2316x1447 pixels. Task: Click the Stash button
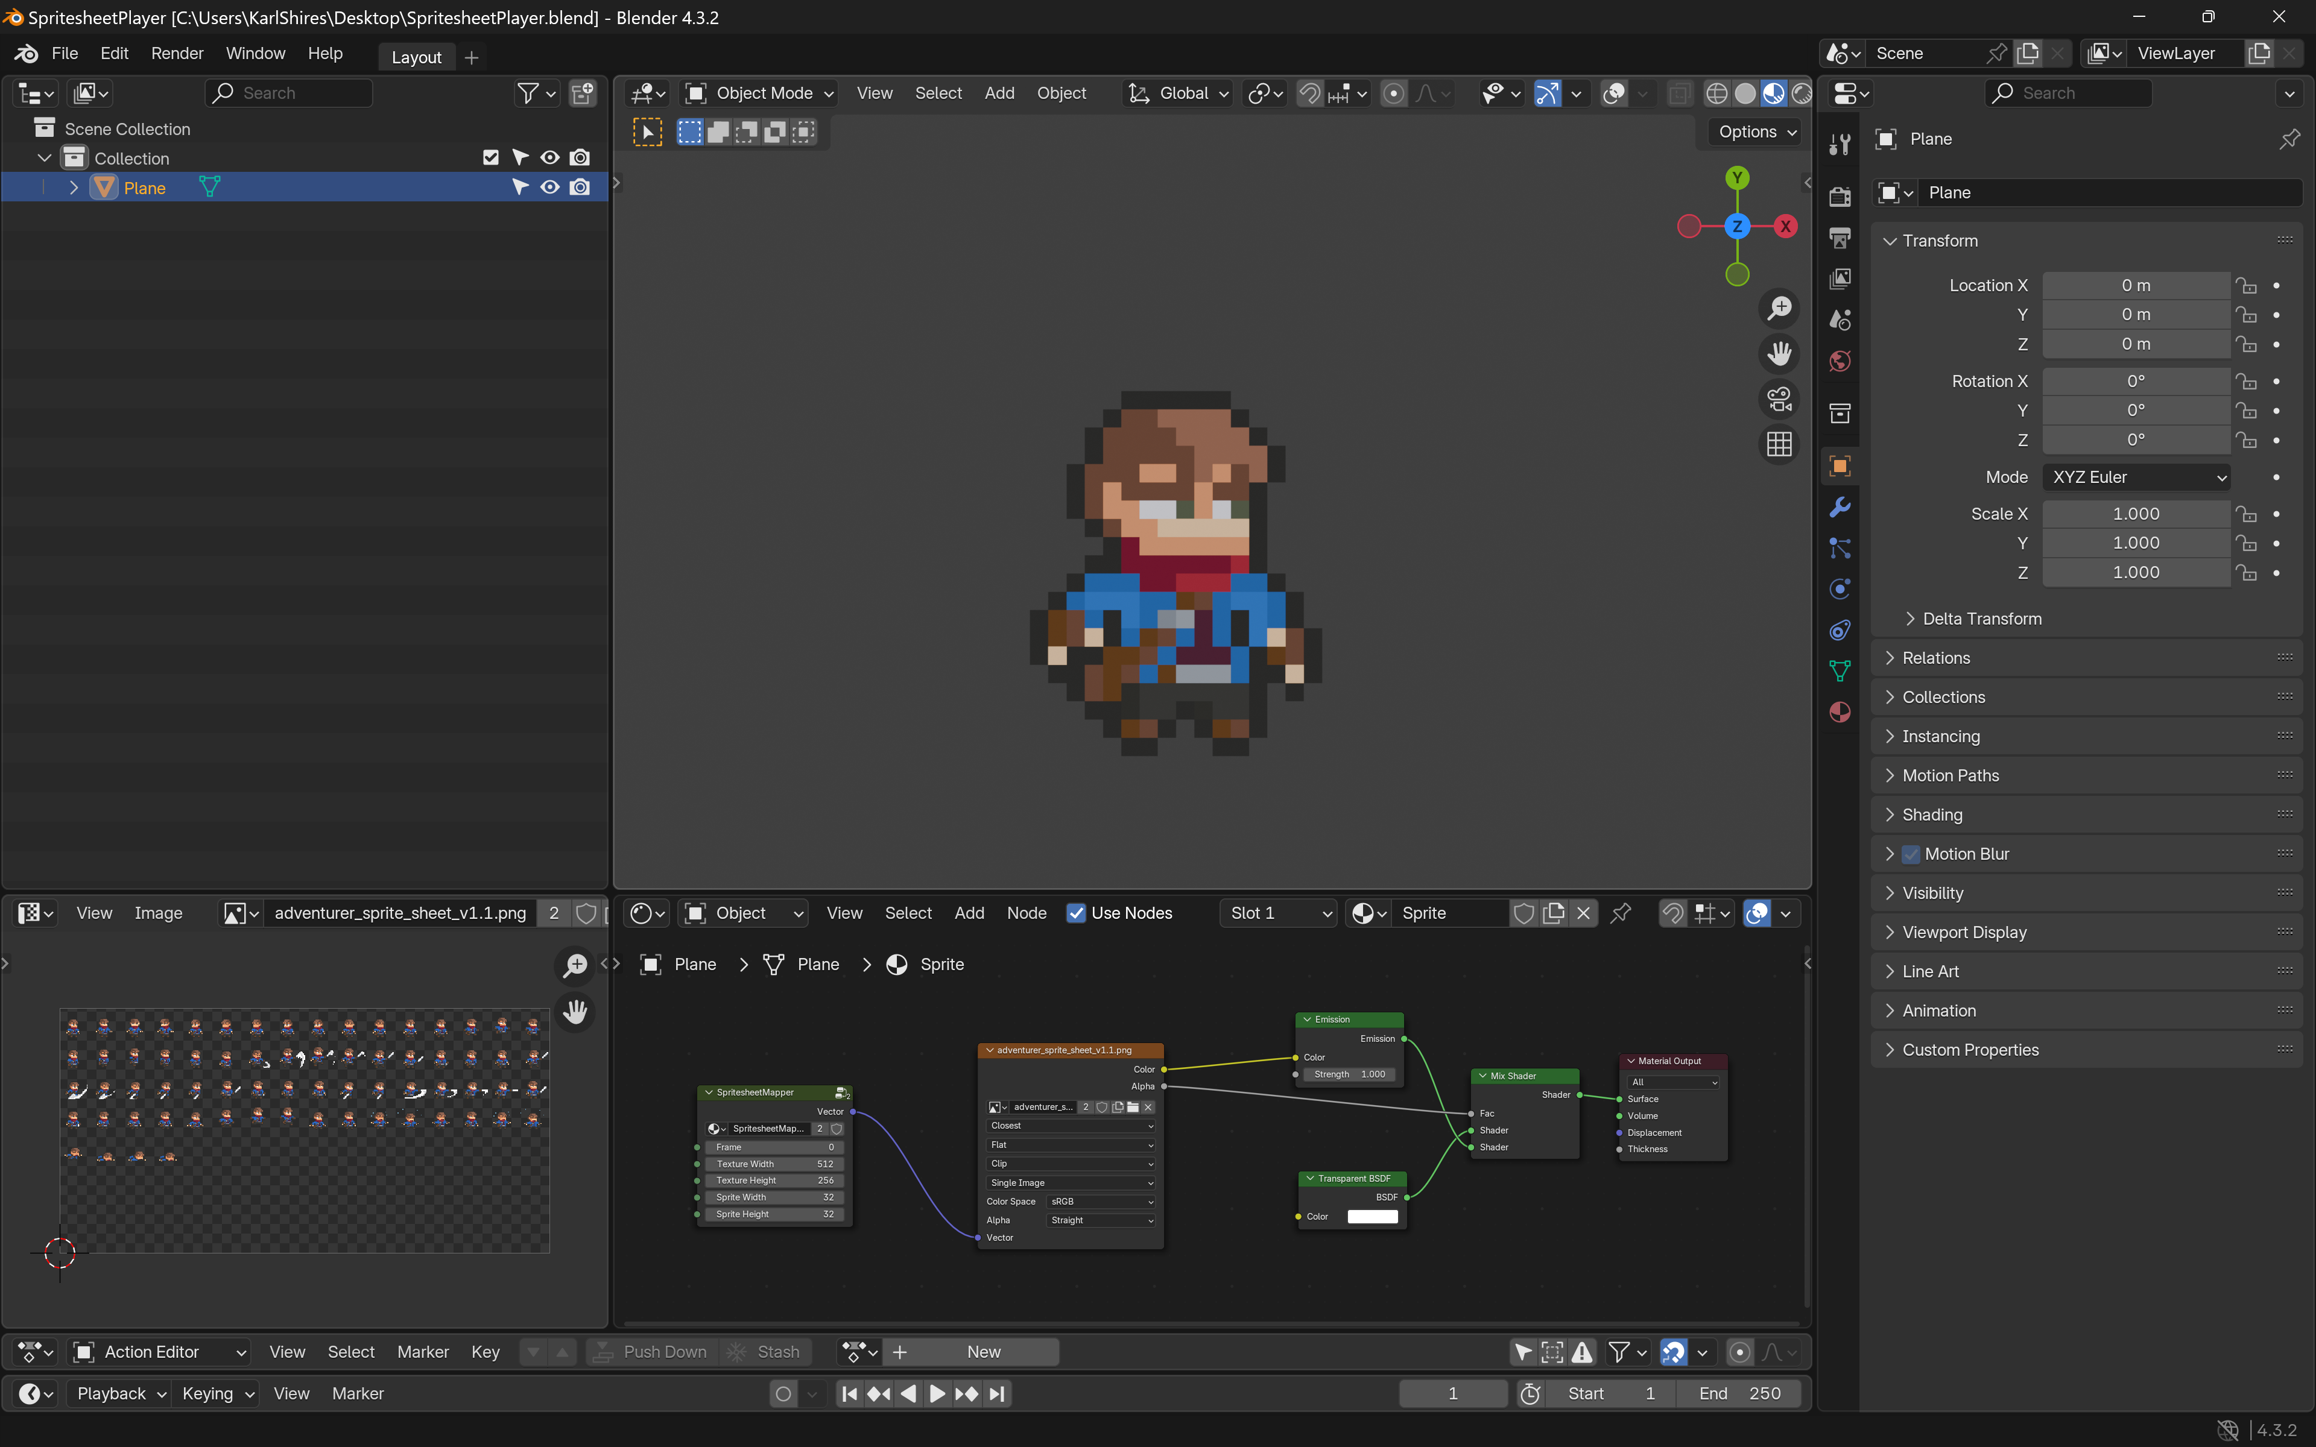tap(765, 1352)
